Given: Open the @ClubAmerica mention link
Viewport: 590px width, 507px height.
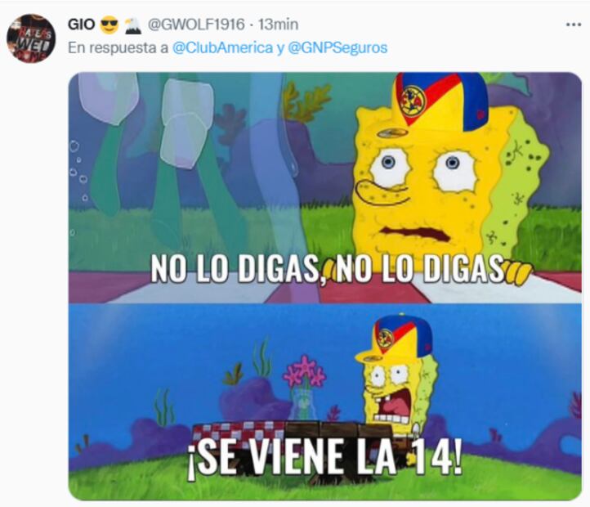Looking at the screenshot, I should 222,47.
